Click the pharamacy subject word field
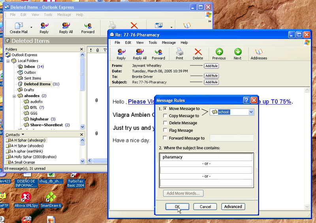The width and height of the screenshot is (316, 223). coord(206,157)
